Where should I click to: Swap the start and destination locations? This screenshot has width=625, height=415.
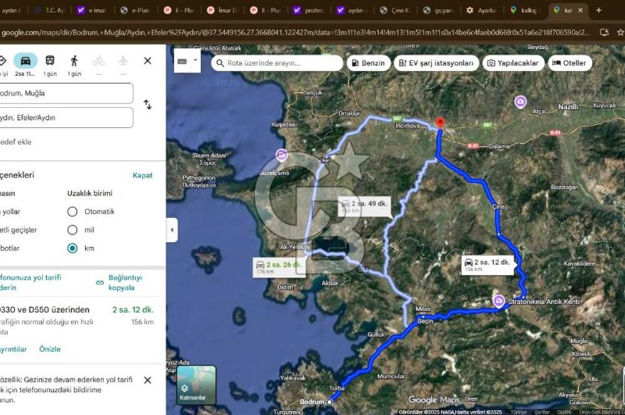pos(147,105)
